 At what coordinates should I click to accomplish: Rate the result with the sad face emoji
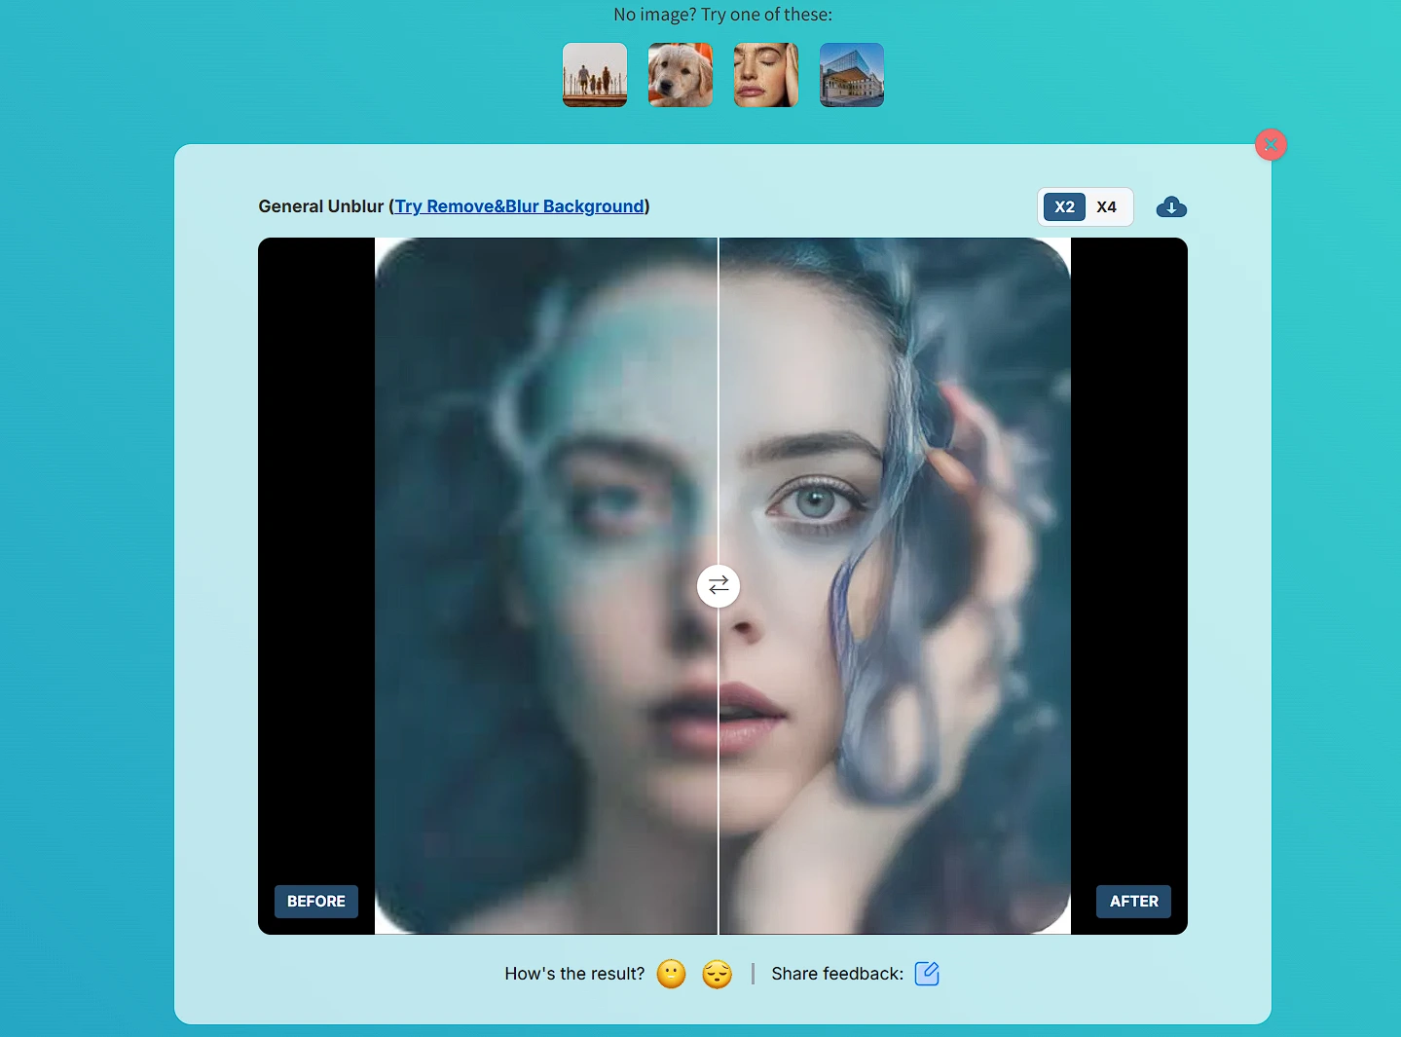[718, 974]
